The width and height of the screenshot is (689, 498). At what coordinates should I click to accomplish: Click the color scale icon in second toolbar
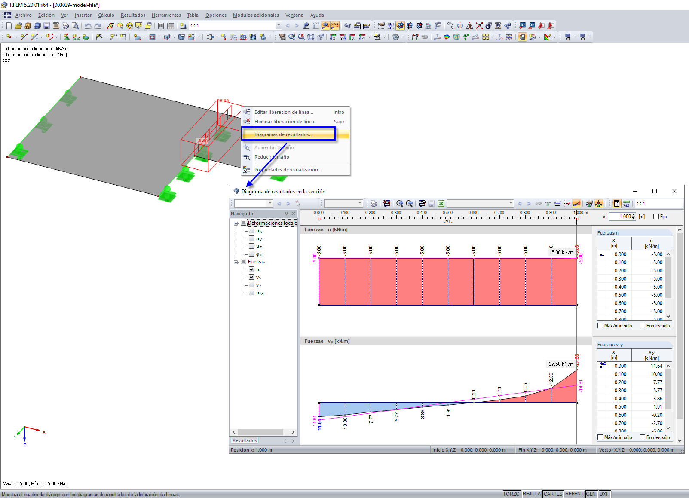(547, 37)
